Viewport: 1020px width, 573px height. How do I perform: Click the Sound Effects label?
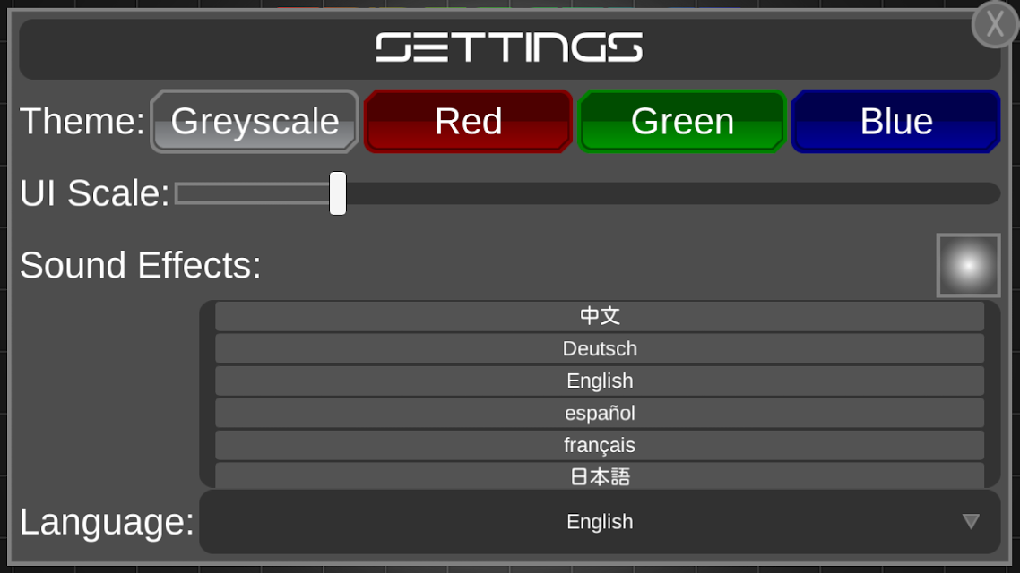point(141,265)
